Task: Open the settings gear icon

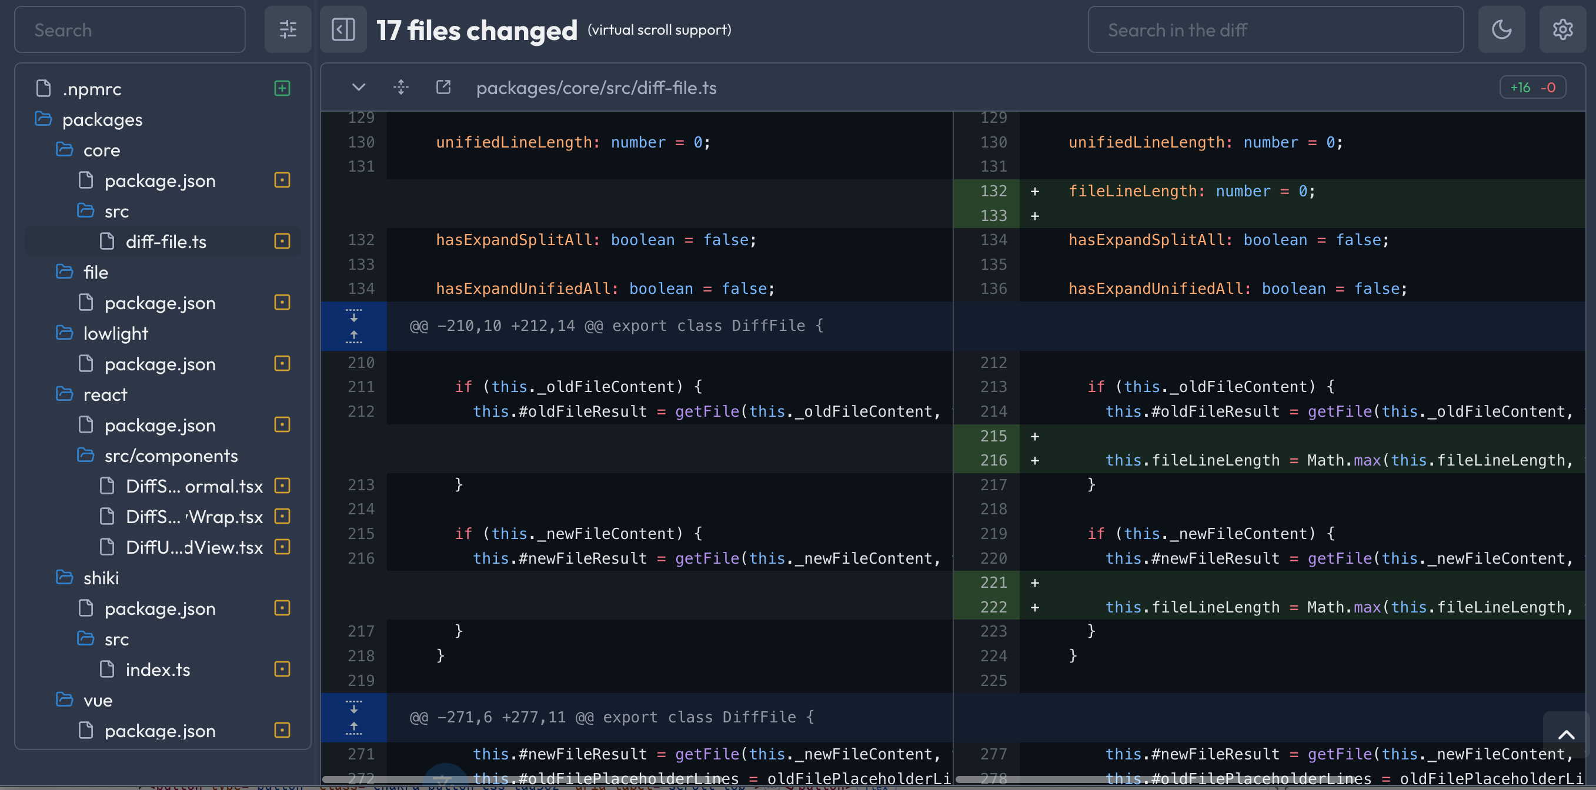Action: [x=1562, y=30]
